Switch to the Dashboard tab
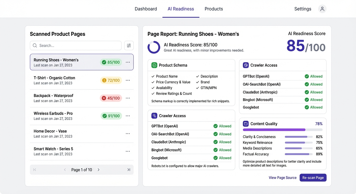 click(x=146, y=9)
